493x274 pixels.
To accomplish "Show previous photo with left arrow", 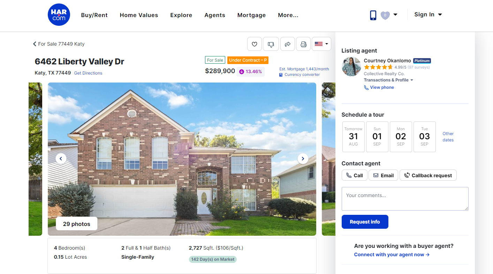I will (61, 159).
